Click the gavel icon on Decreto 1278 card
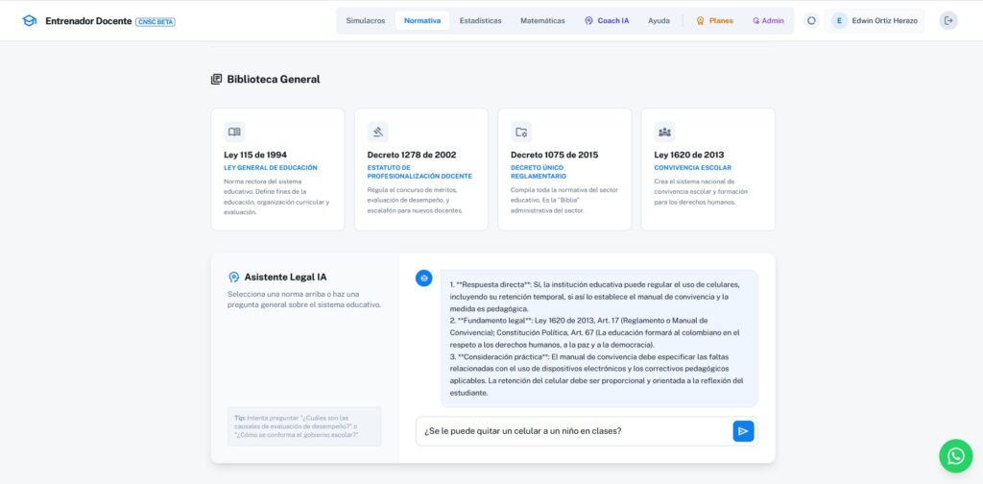This screenshot has width=983, height=484. click(378, 132)
